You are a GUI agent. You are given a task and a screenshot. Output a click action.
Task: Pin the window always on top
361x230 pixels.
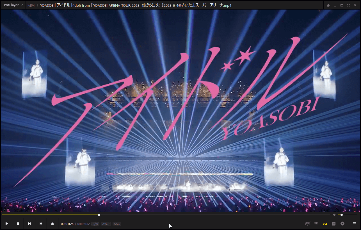328,5
